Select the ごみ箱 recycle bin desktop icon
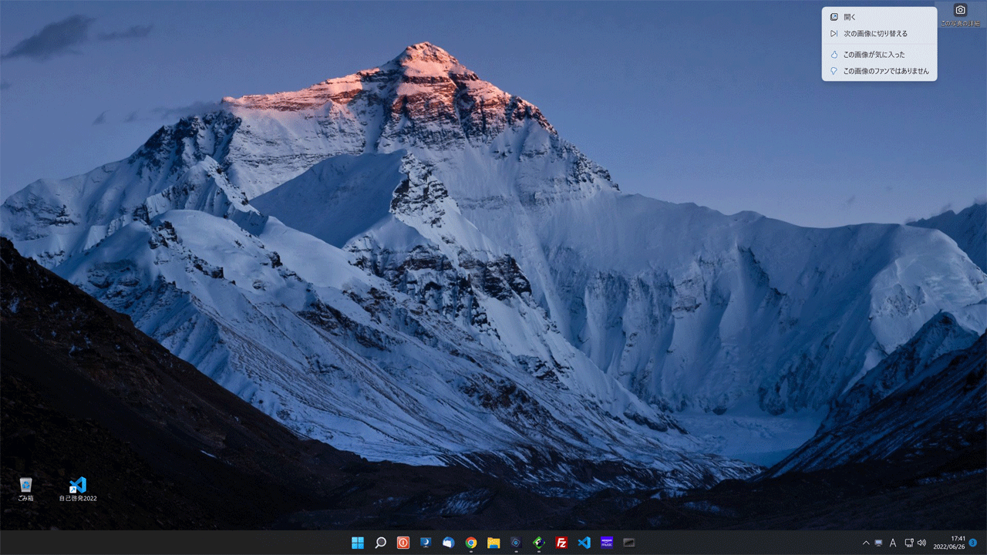The image size is (987, 555). (x=25, y=489)
